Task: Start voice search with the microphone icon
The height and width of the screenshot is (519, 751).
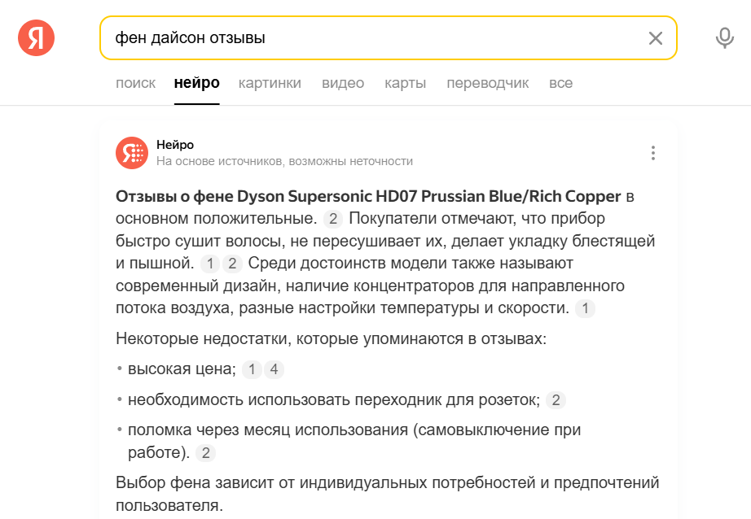Action: 724,38
